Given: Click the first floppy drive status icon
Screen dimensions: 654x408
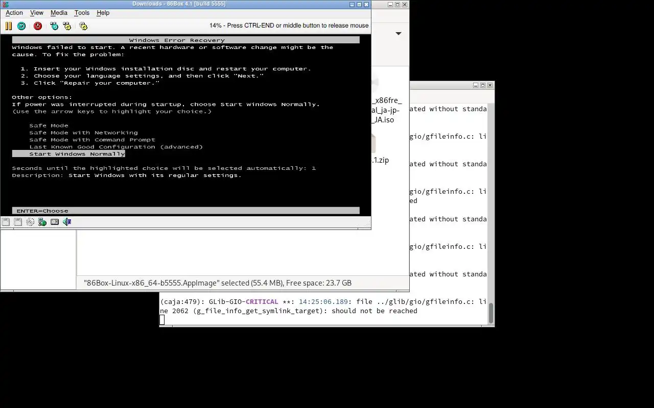Looking at the screenshot, I should point(6,222).
